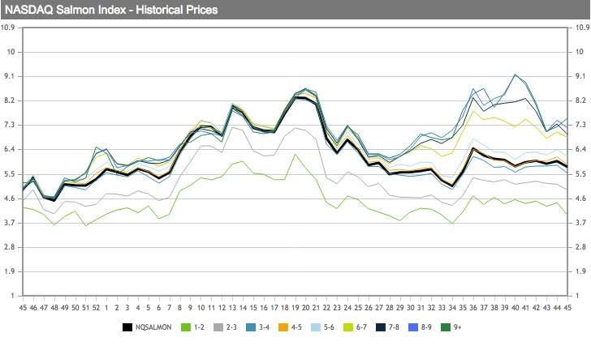The width and height of the screenshot is (591, 350).
Task: Click the x-axis week label 36
Action: [x=473, y=308]
